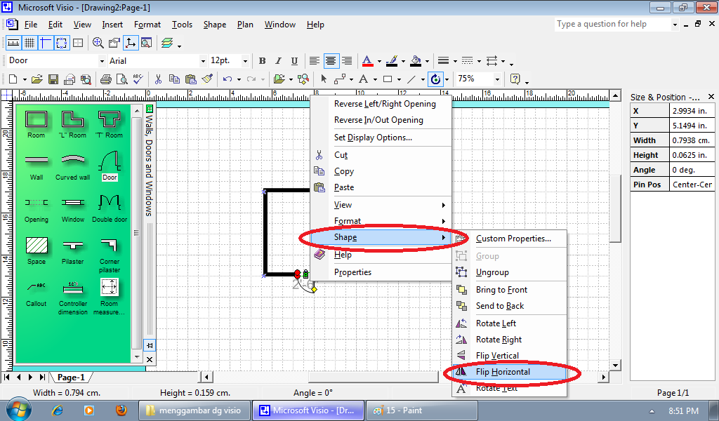
Task: Select the Double door stencil shape
Action: tap(110, 208)
